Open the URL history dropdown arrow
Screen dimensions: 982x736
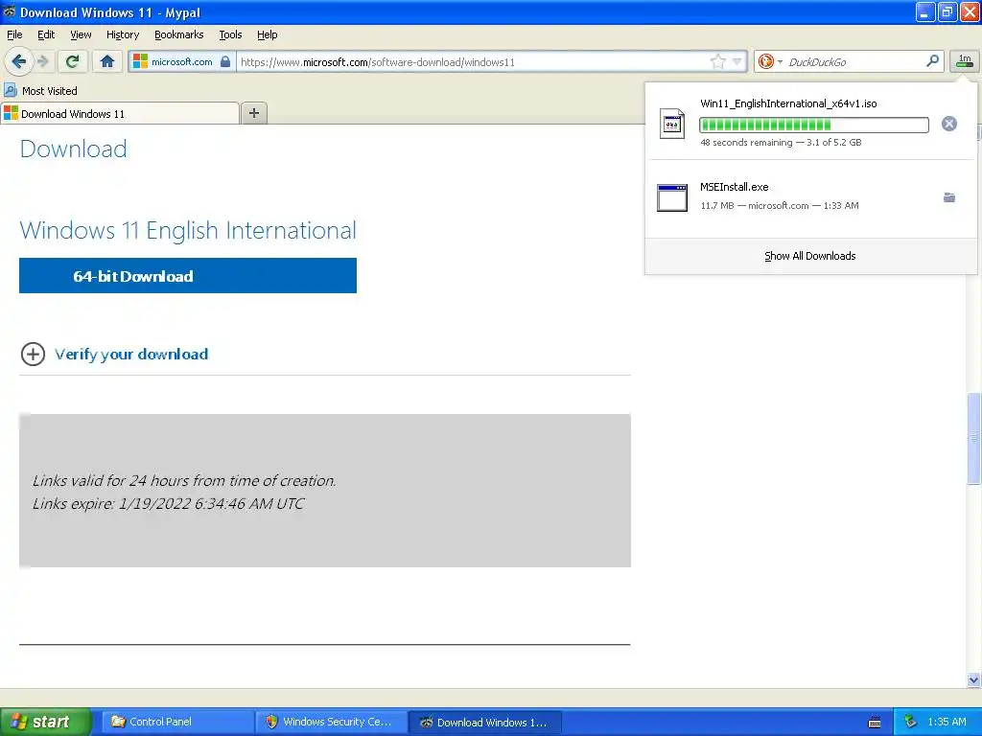(x=737, y=62)
